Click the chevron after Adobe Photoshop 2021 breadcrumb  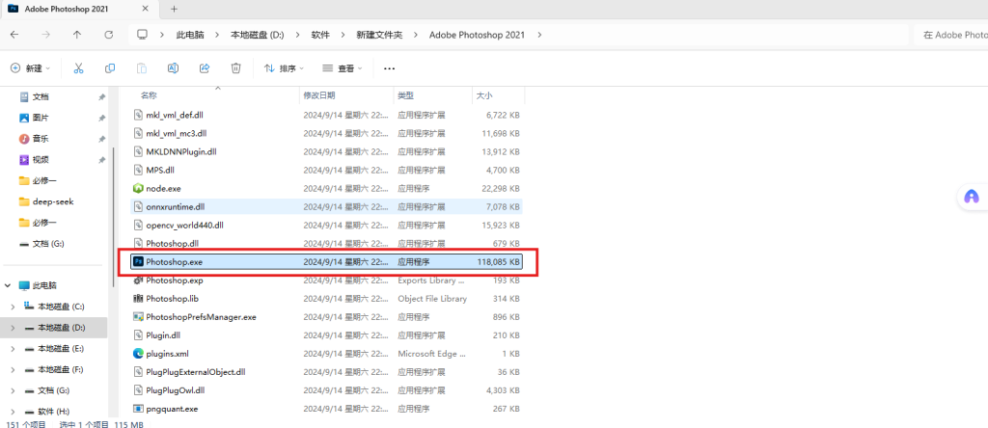click(x=539, y=35)
